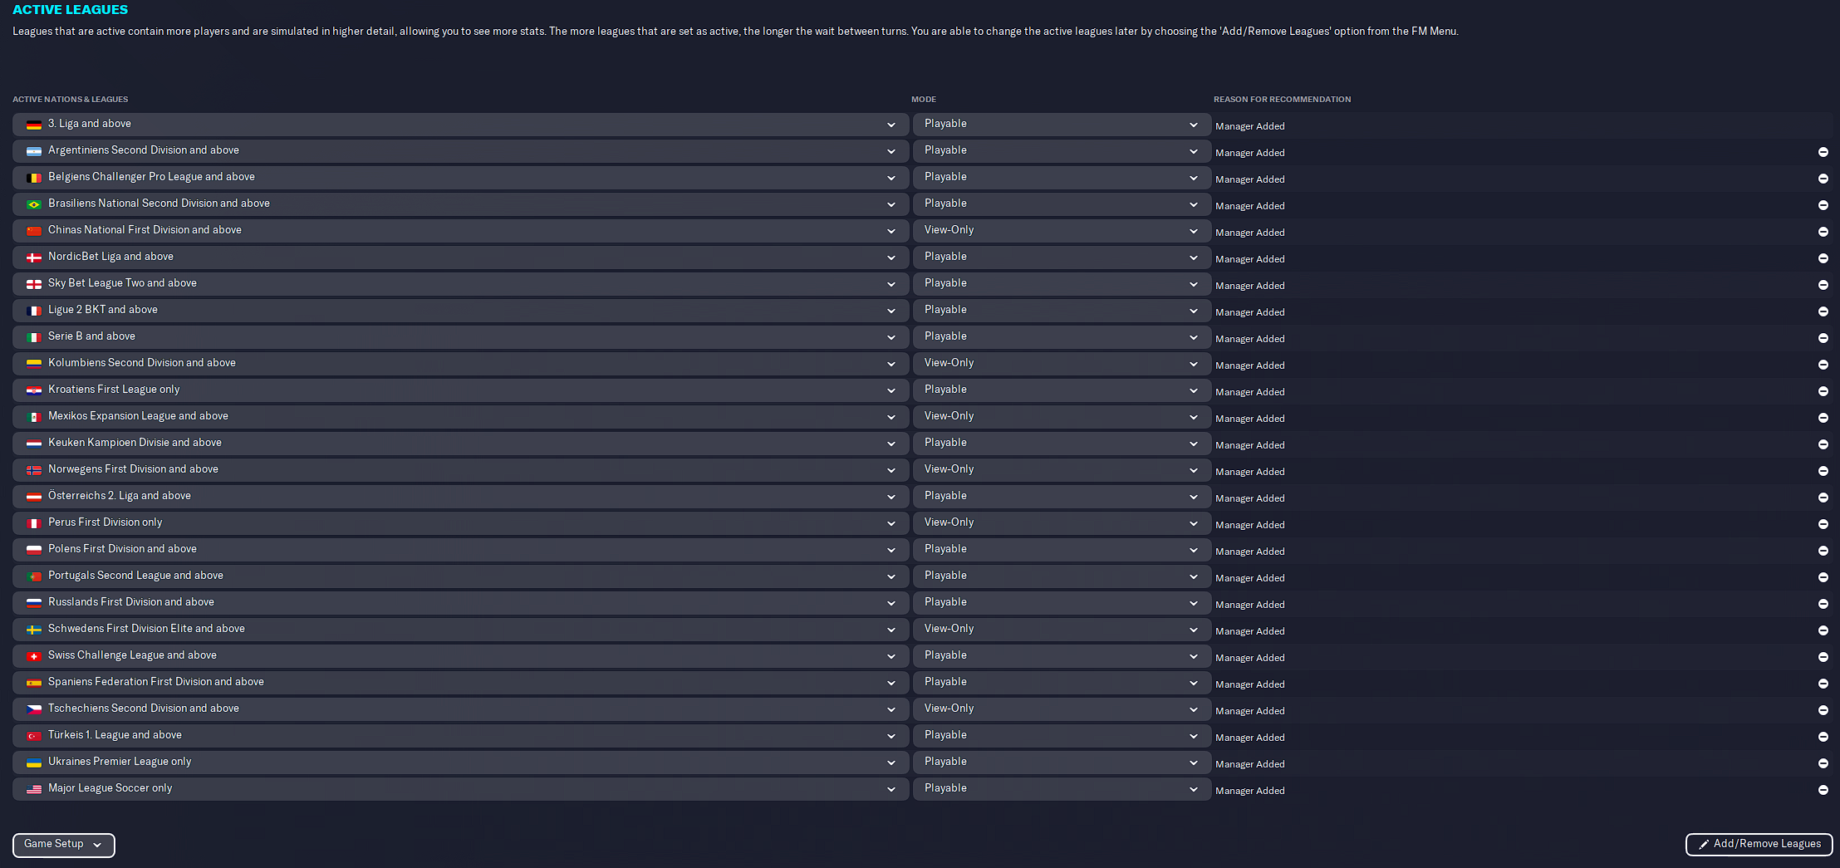Open the Game Setup menu
This screenshot has height=868, width=1840.
click(63, 845)
